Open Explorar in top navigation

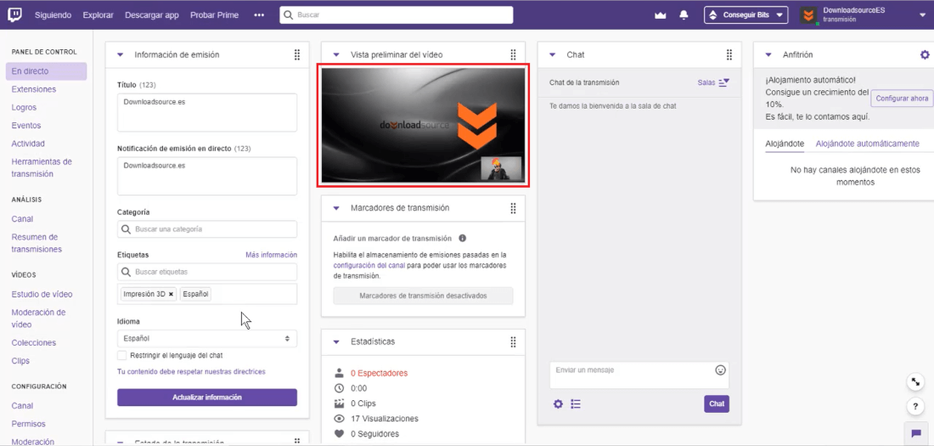tap(98, 15)
